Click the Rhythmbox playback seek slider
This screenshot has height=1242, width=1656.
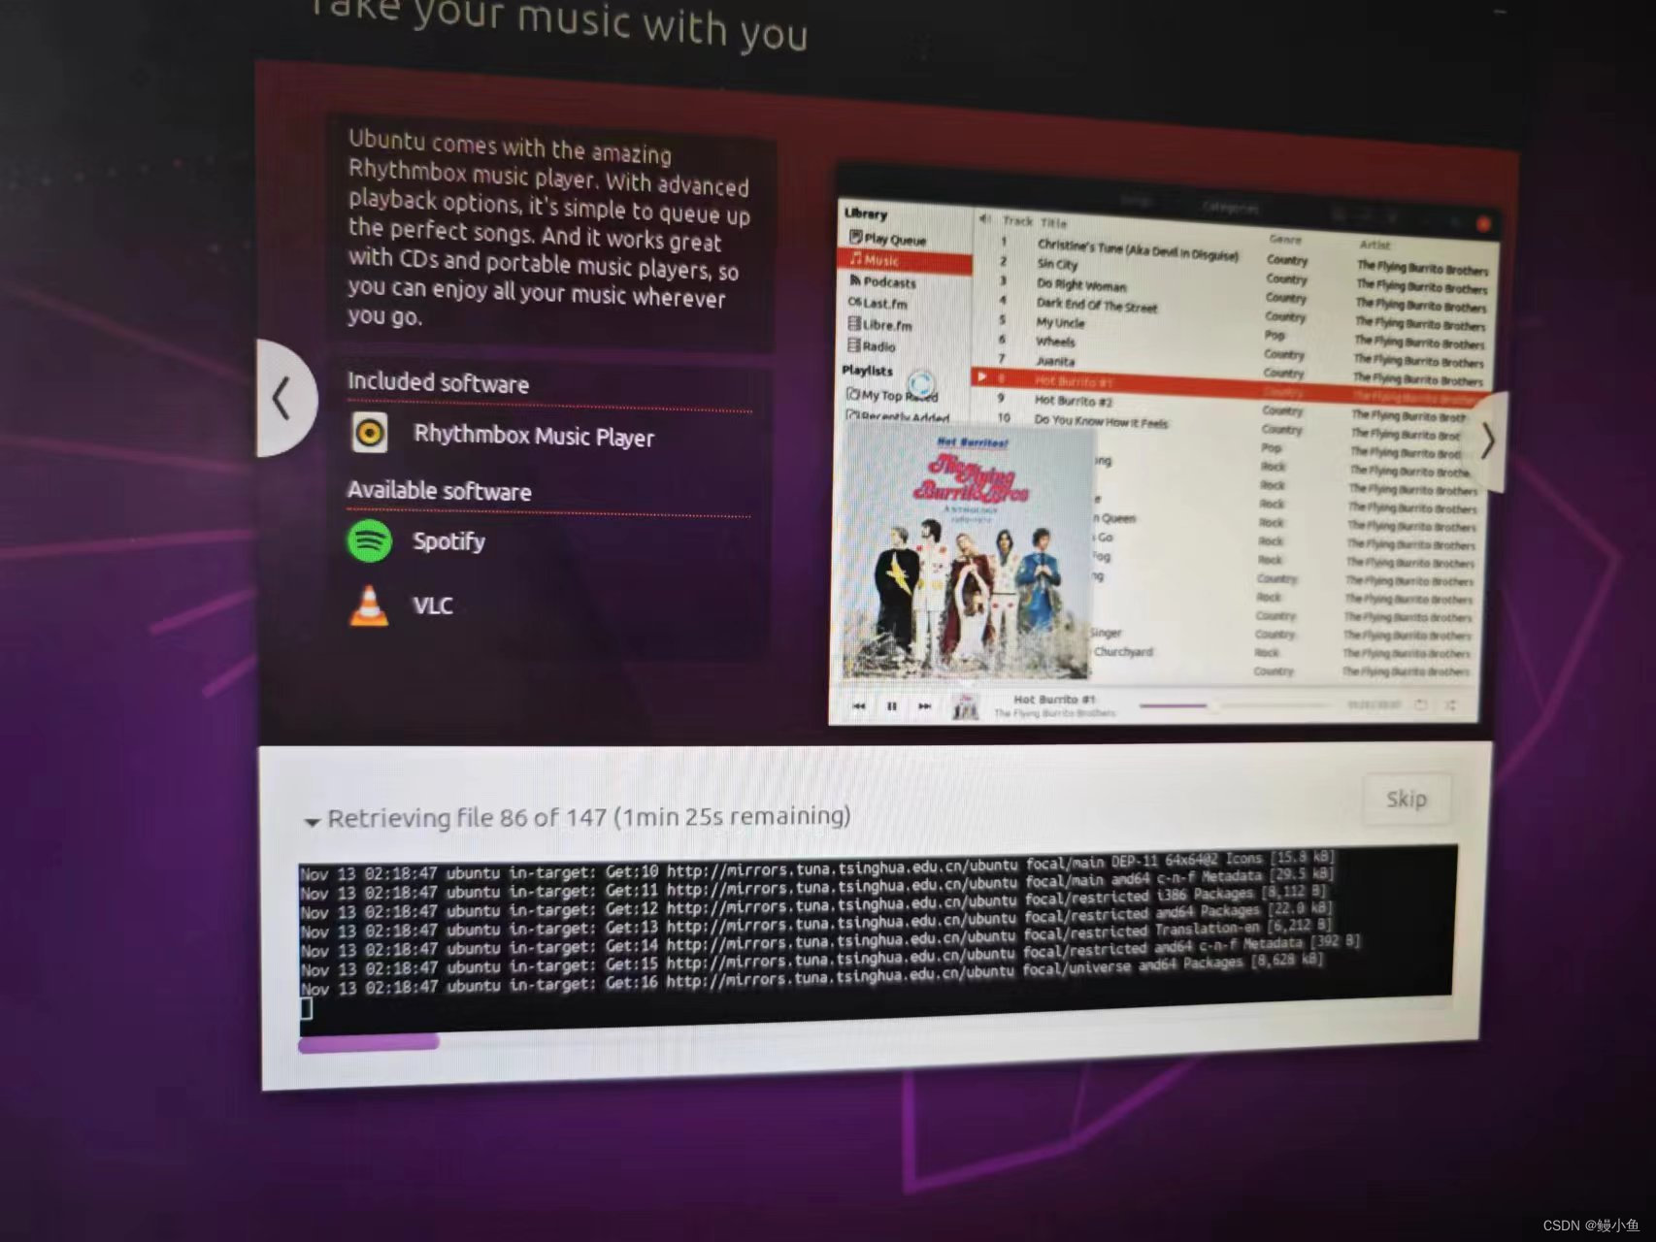1236,705
